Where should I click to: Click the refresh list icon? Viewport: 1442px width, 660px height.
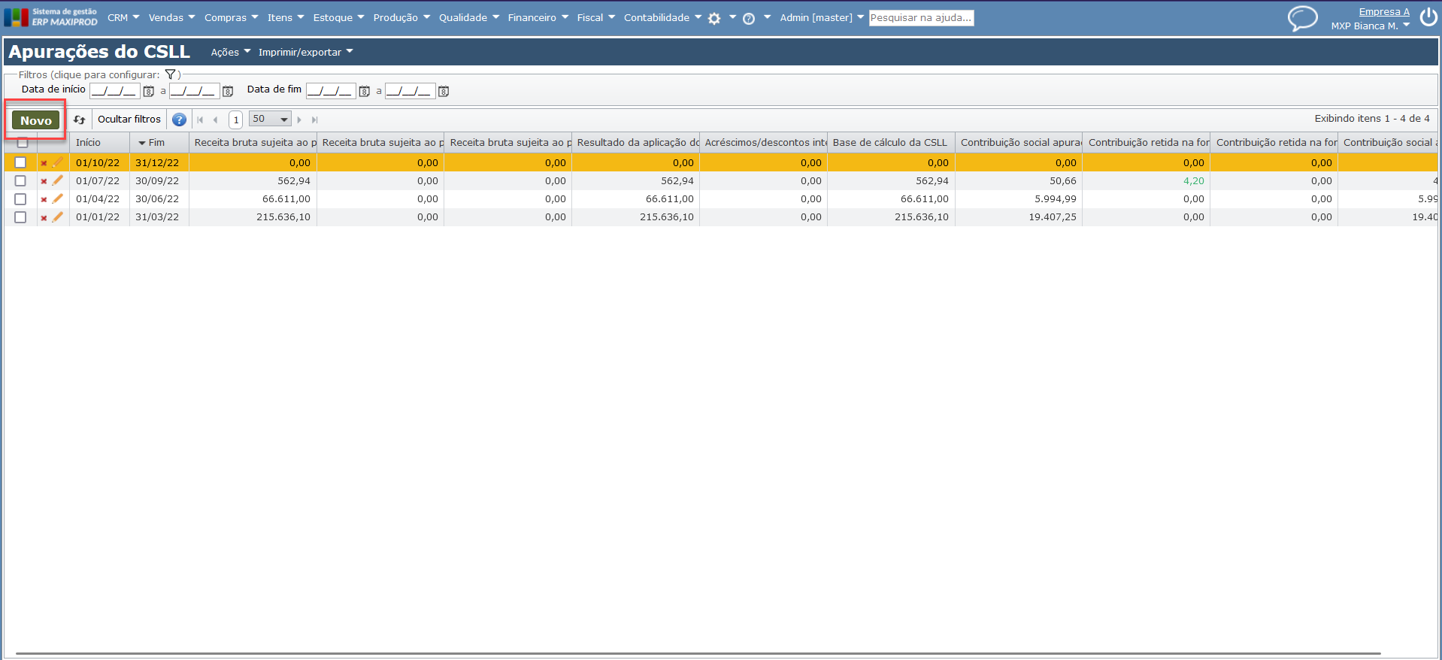(79, 120)
